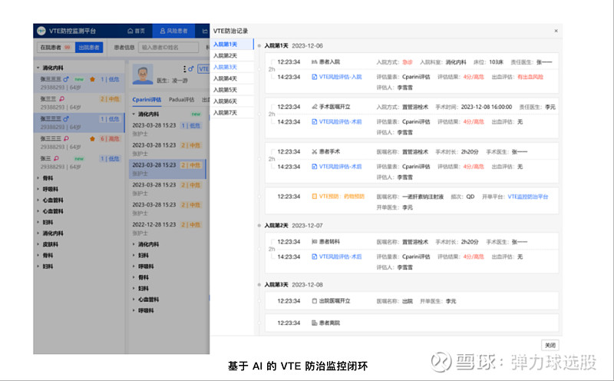Jump to 入院第4天 in day list
The width and height of the screenshot is (614, 381).
pos(225,78)
